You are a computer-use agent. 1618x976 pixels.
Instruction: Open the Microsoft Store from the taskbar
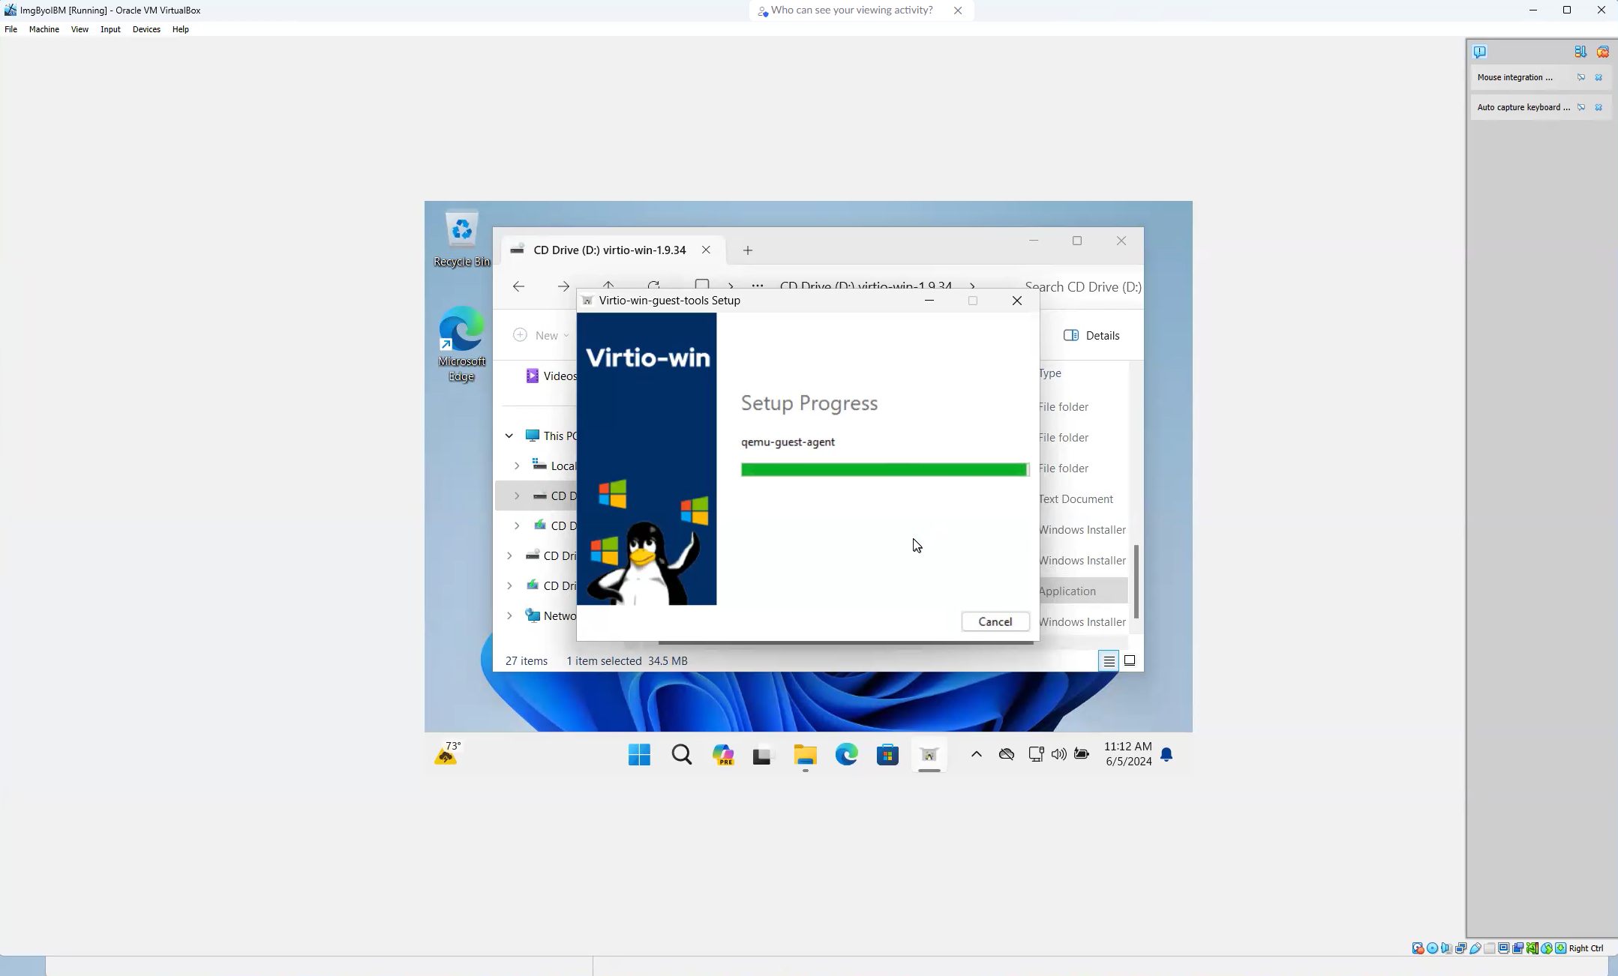point(887,756)
